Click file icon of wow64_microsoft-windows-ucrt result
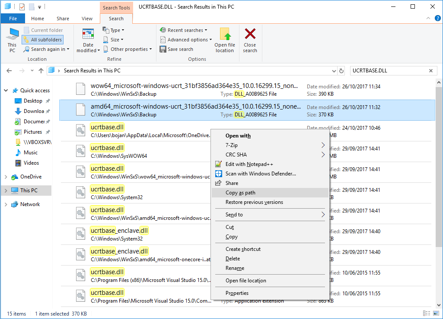This screenshot has height=319, width=443. pos(80,89)
